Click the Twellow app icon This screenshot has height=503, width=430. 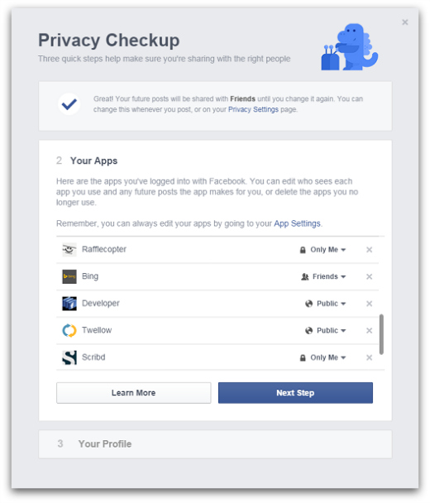click(69, 330)
